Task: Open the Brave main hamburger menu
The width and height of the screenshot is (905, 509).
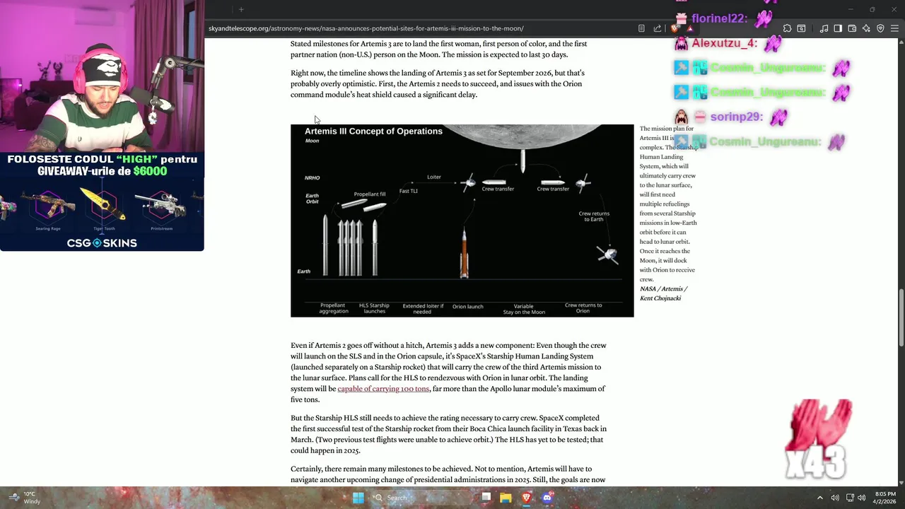Action: coord(894,28)
